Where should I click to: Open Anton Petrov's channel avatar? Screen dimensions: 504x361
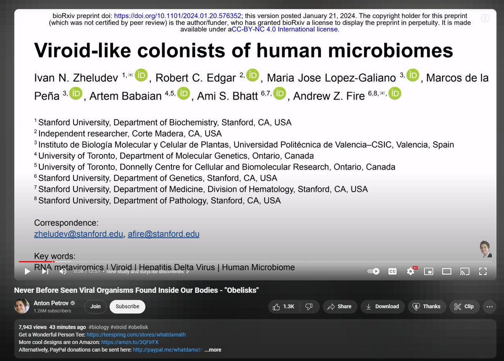click(x=22, y=306)
